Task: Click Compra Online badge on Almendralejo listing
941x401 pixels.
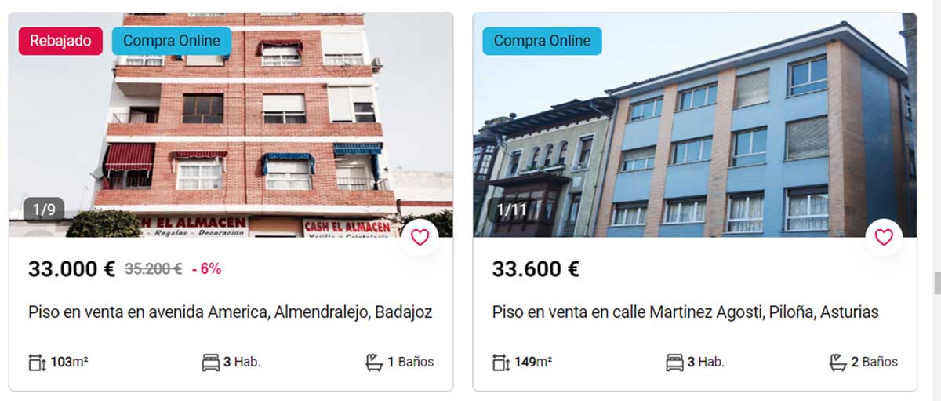Action: tap(172, 41)
